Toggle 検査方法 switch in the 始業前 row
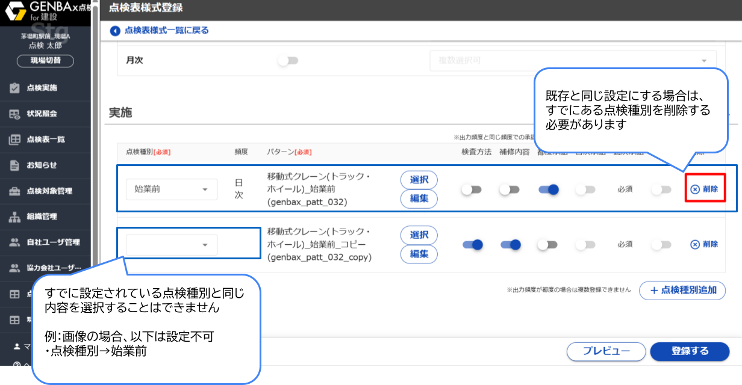The height and width of the screenshot is (385, 742). [471, 189]
